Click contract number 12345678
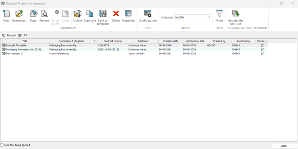The height and width of the screenshot is (149, 298). [103, 46]
